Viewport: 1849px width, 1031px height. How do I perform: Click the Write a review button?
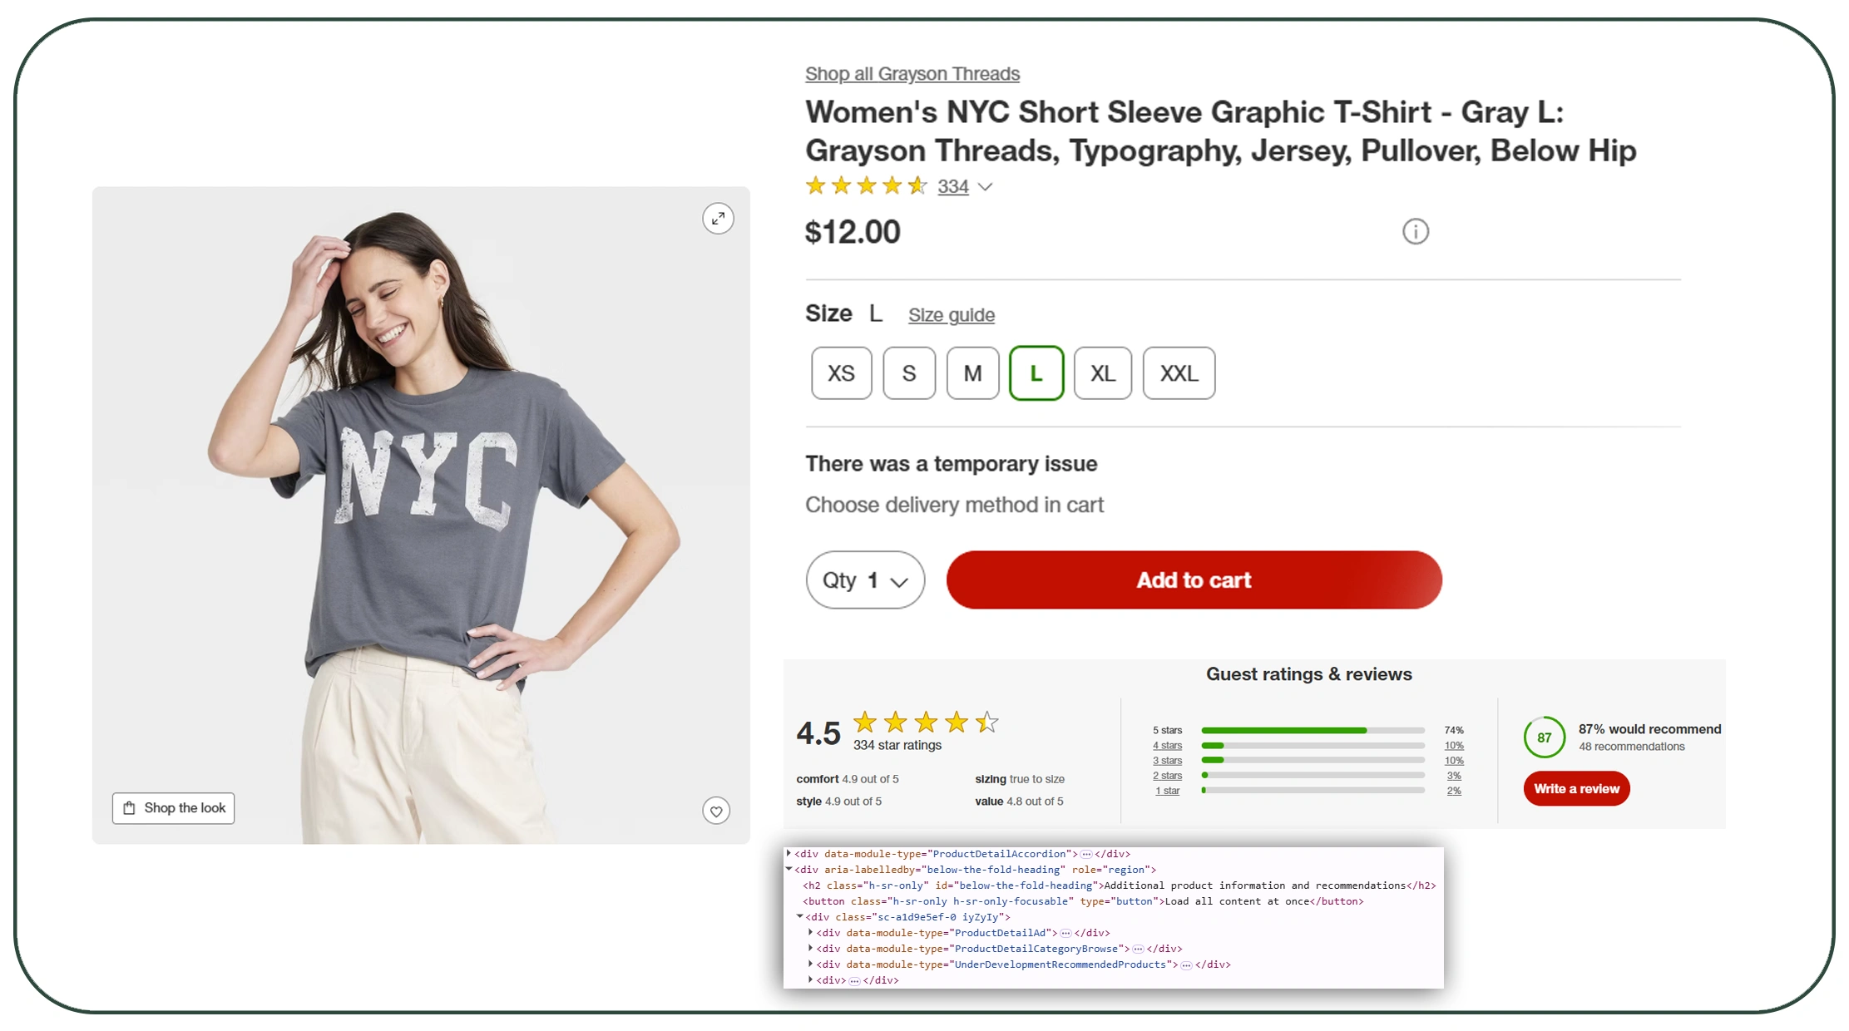1576,788
